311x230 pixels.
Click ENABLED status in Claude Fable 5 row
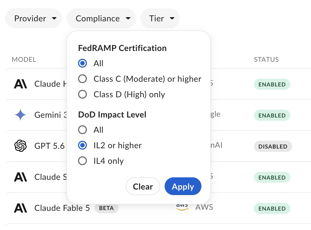tap(272, 208)
